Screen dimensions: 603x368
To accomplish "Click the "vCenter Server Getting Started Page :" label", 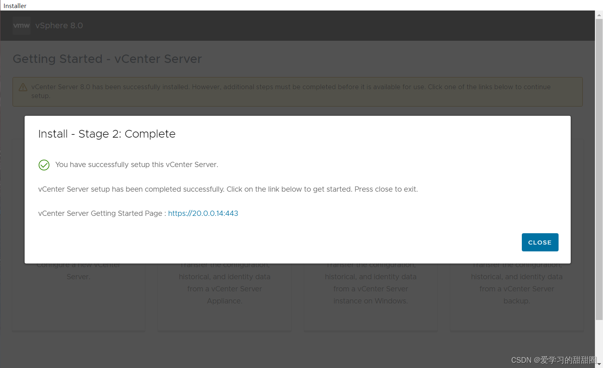I will (102, 213).
